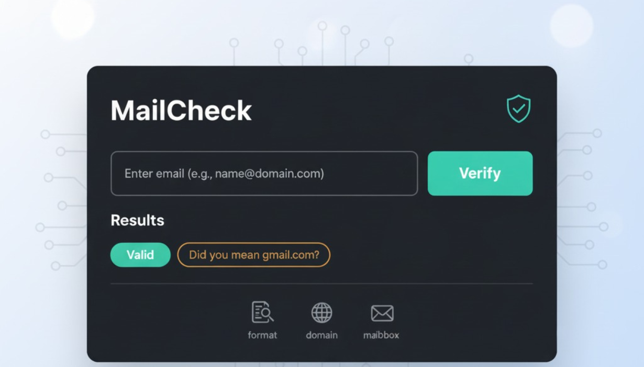Select the domain globe icon

321,312
